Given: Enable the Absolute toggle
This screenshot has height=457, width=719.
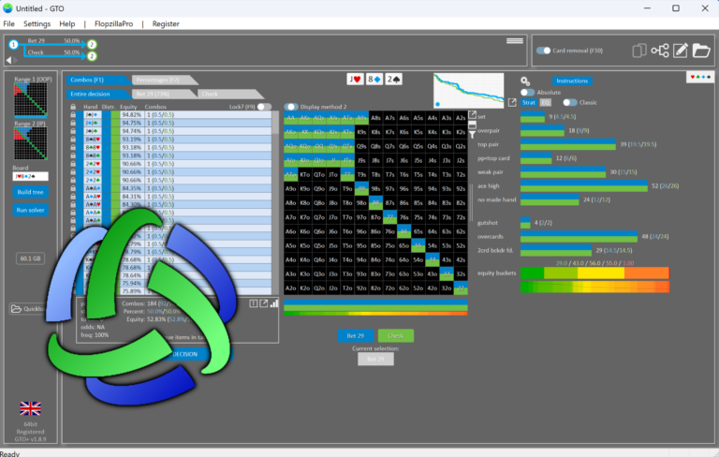Looking at the screenshot, I should 527,92.
